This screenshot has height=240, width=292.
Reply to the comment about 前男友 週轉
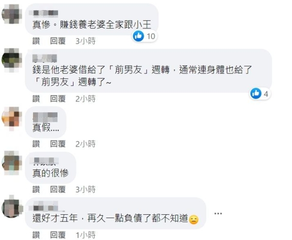coord(58,99)
